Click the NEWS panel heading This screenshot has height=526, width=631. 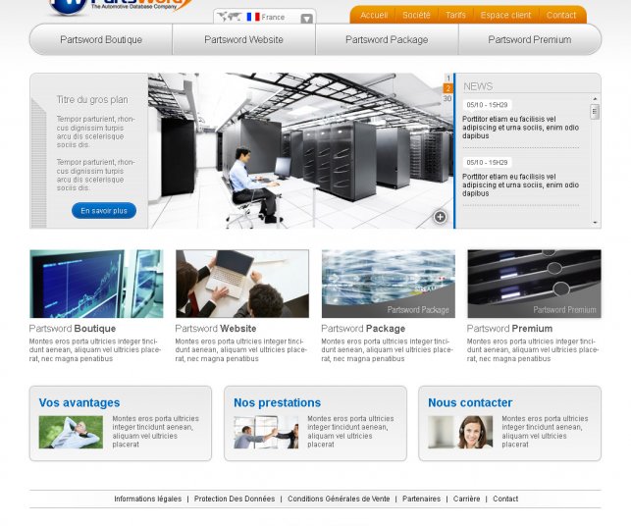click(478, 86)
